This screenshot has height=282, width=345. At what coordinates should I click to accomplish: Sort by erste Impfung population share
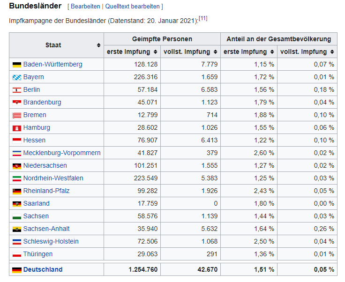click(x=272, y=52)
